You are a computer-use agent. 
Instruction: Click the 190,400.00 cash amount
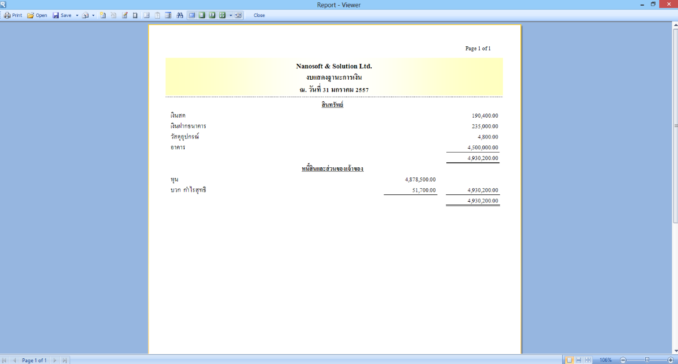point(485,115)
